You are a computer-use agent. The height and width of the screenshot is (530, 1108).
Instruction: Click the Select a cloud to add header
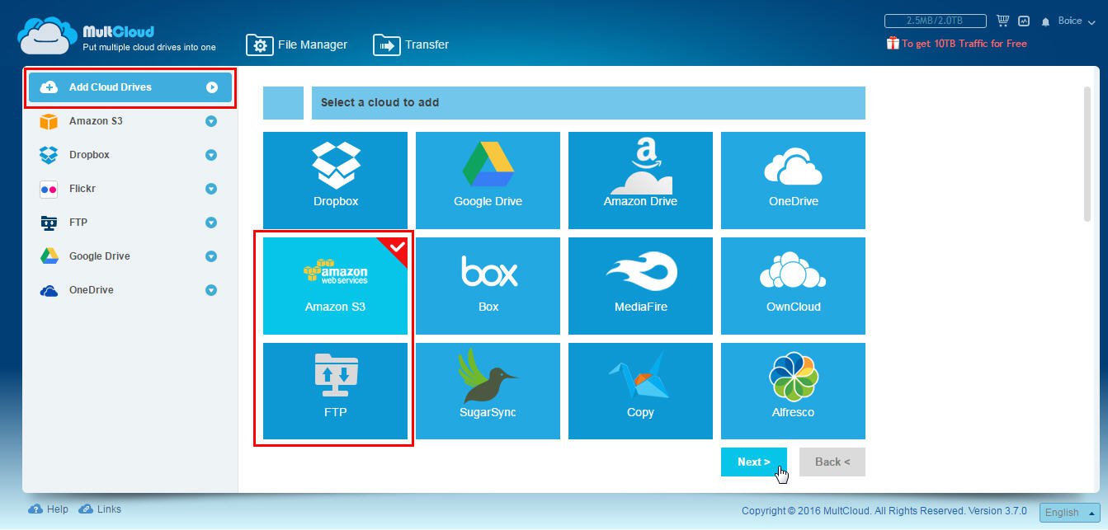(588, 103)
